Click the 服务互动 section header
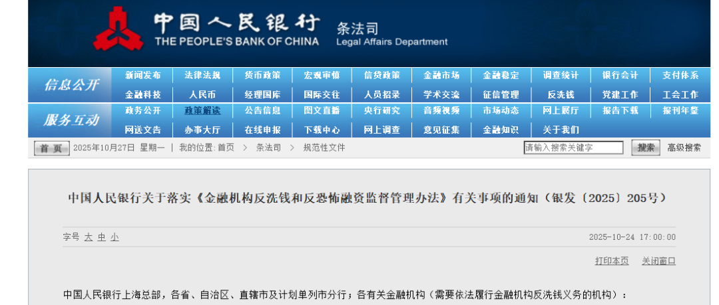The image size is (719, 305). coord(70,120)
